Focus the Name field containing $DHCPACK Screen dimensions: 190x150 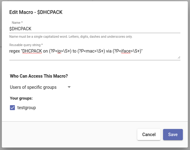[95, 29]
